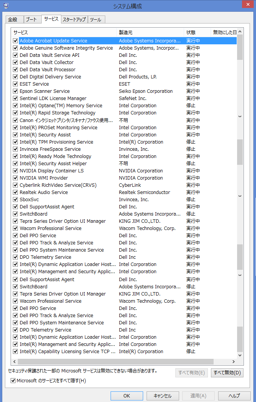Toggle Microsoft のサービスをすべて隠す checkbox
256x402 pixels.
click(x=13, y=381)
